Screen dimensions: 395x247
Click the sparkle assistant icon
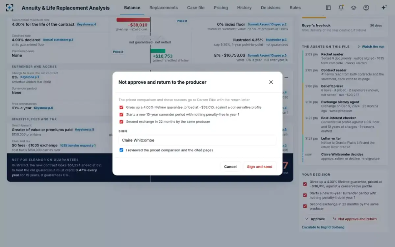coord(384,8)
